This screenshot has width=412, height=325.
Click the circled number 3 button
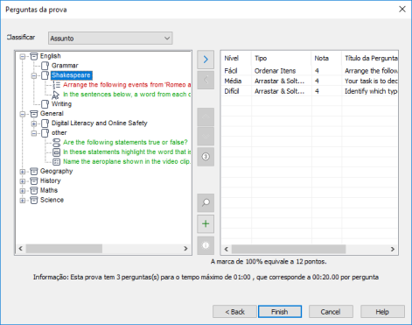pyautogui.click(x=206, y=157)
